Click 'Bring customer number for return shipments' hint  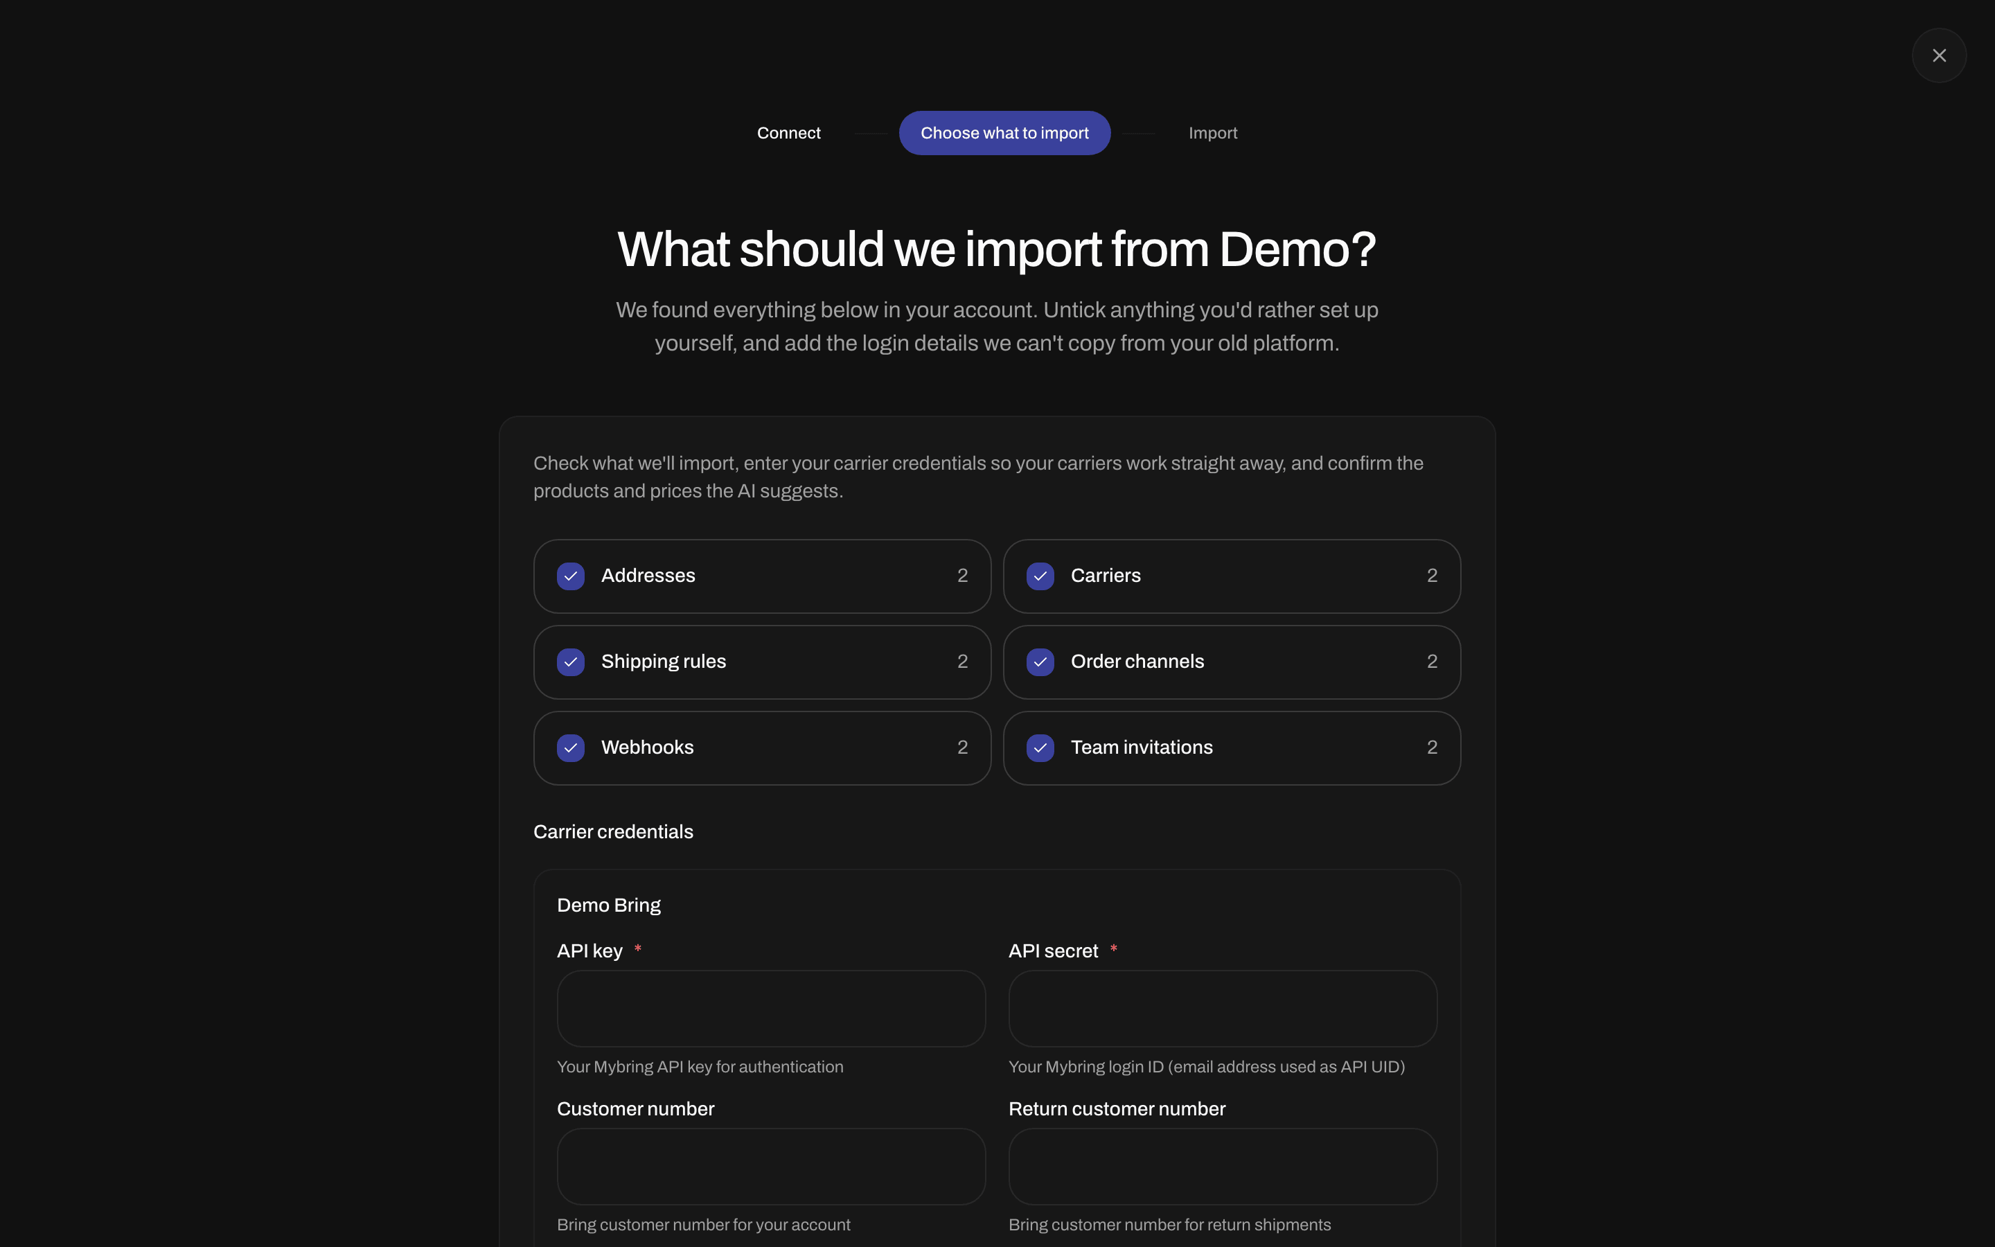1169,1225
